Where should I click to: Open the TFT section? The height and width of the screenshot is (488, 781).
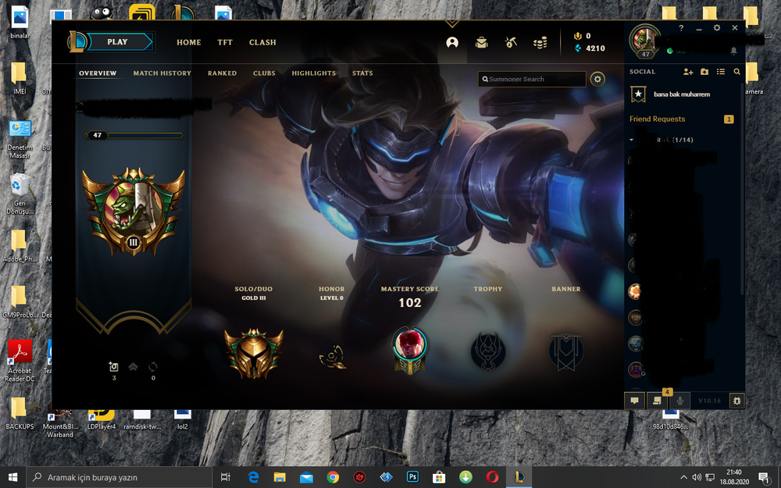225,42
